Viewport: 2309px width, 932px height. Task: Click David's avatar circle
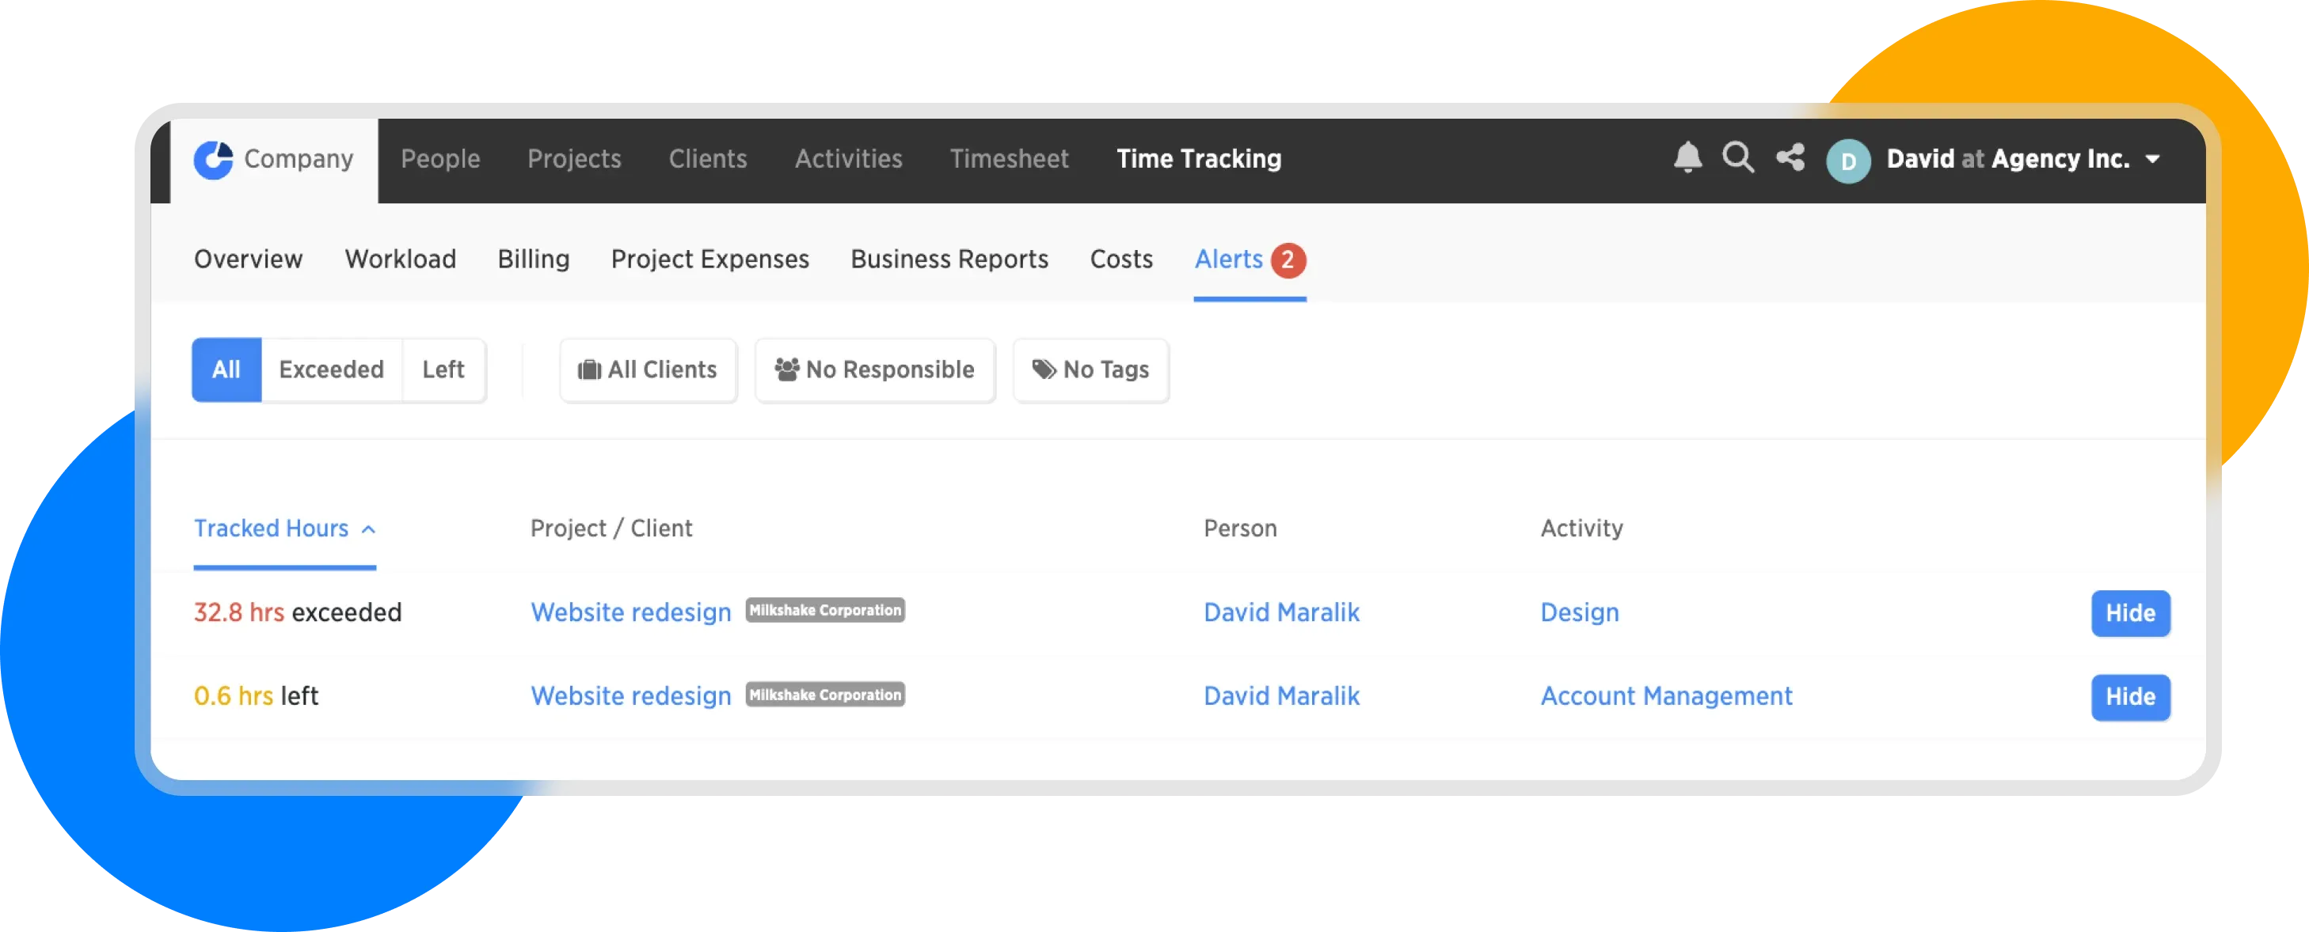[x=1848, y=161]
